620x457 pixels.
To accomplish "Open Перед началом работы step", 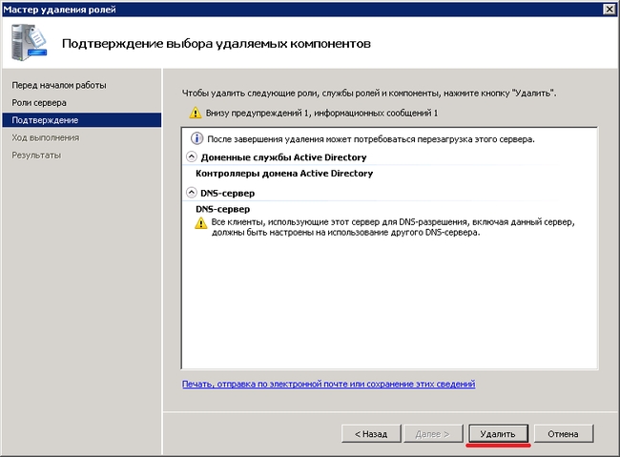I will (x=59, y=86).
